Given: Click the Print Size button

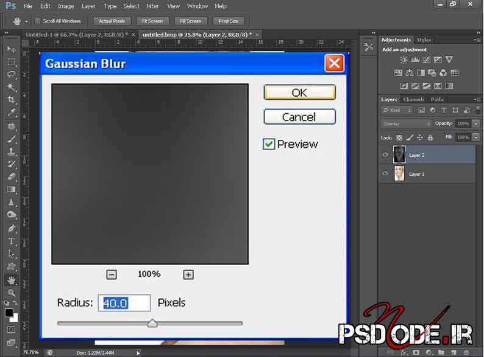Looking at the screenshot, I should [x=229, y=21].
